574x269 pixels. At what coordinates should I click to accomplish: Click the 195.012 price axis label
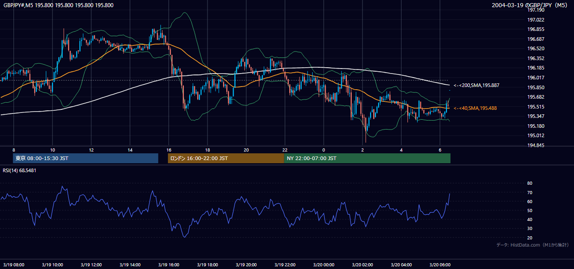[x=535, y=135]
